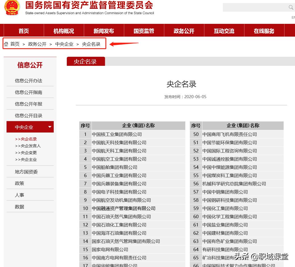Image resolution: width=295 pixels, height=267 pixels.
Task: Go to 中央企业 in the breadcrumb
Action: tap(64, 44)
